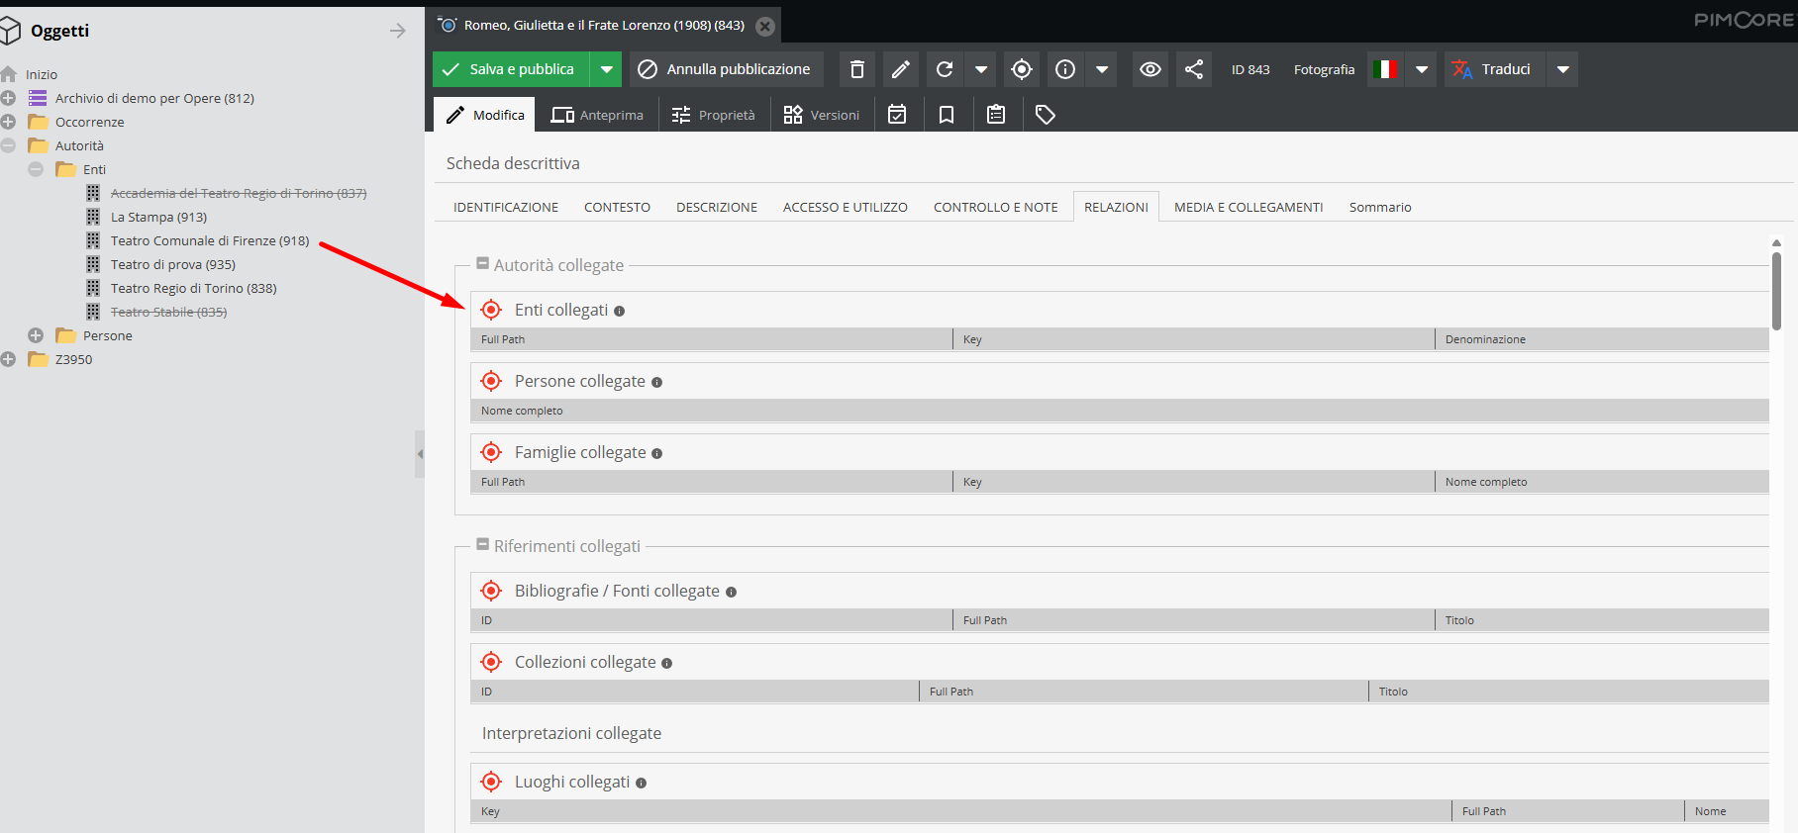Click search icon next to Enti collegati
The width and height of the screenshot is (1798, 833).
[491, 310]
